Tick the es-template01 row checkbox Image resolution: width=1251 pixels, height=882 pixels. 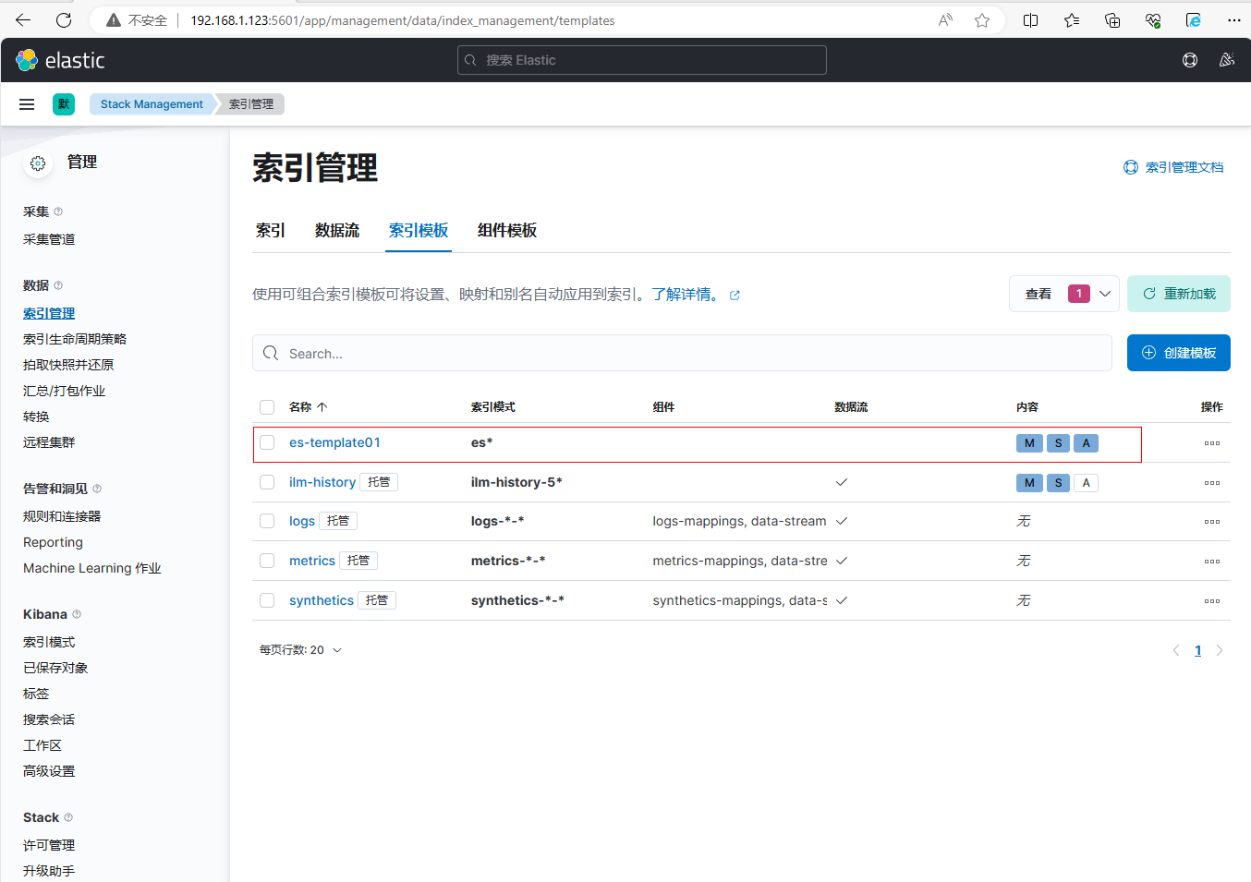(x=267, y=442)
